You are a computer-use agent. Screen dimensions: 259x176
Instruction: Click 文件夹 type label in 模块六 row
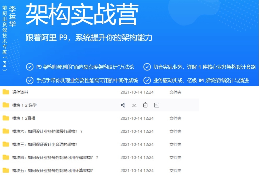click(175, 131)
